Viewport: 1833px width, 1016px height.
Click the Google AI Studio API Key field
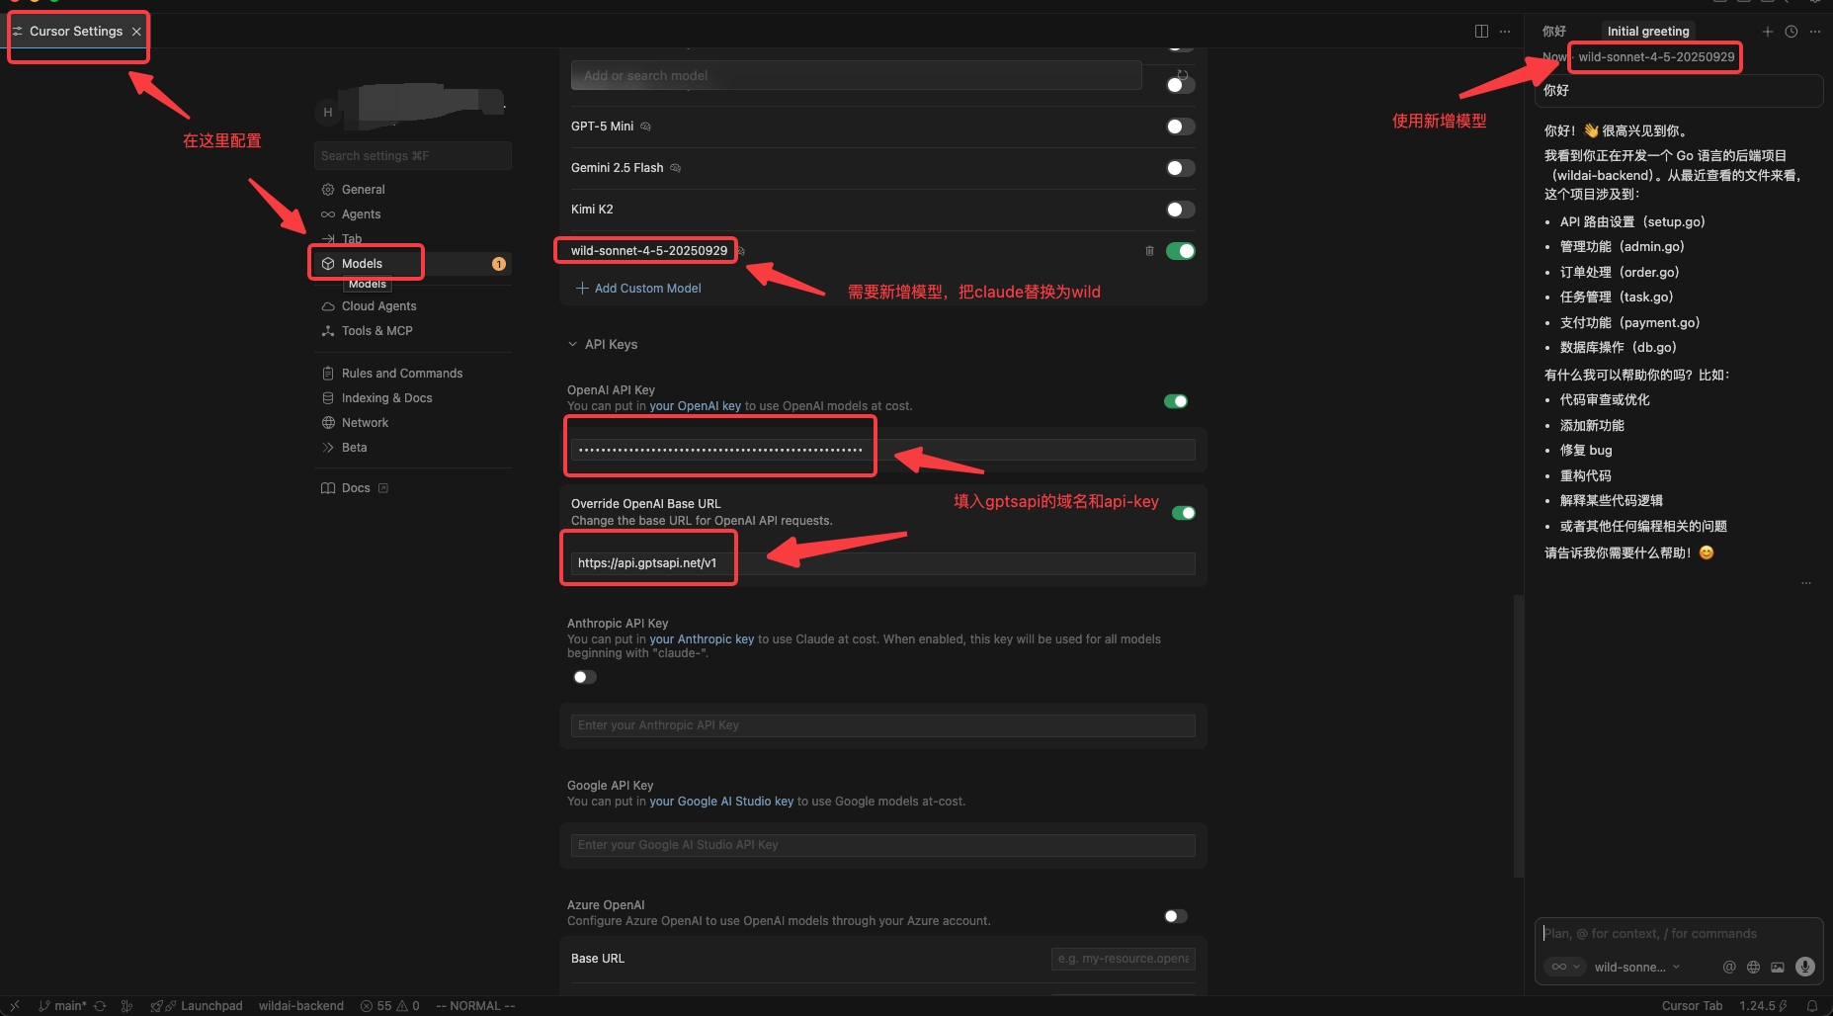coord(882,845)
